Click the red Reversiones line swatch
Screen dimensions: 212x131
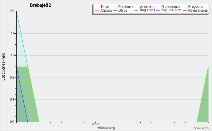click(x=185, y=10)
